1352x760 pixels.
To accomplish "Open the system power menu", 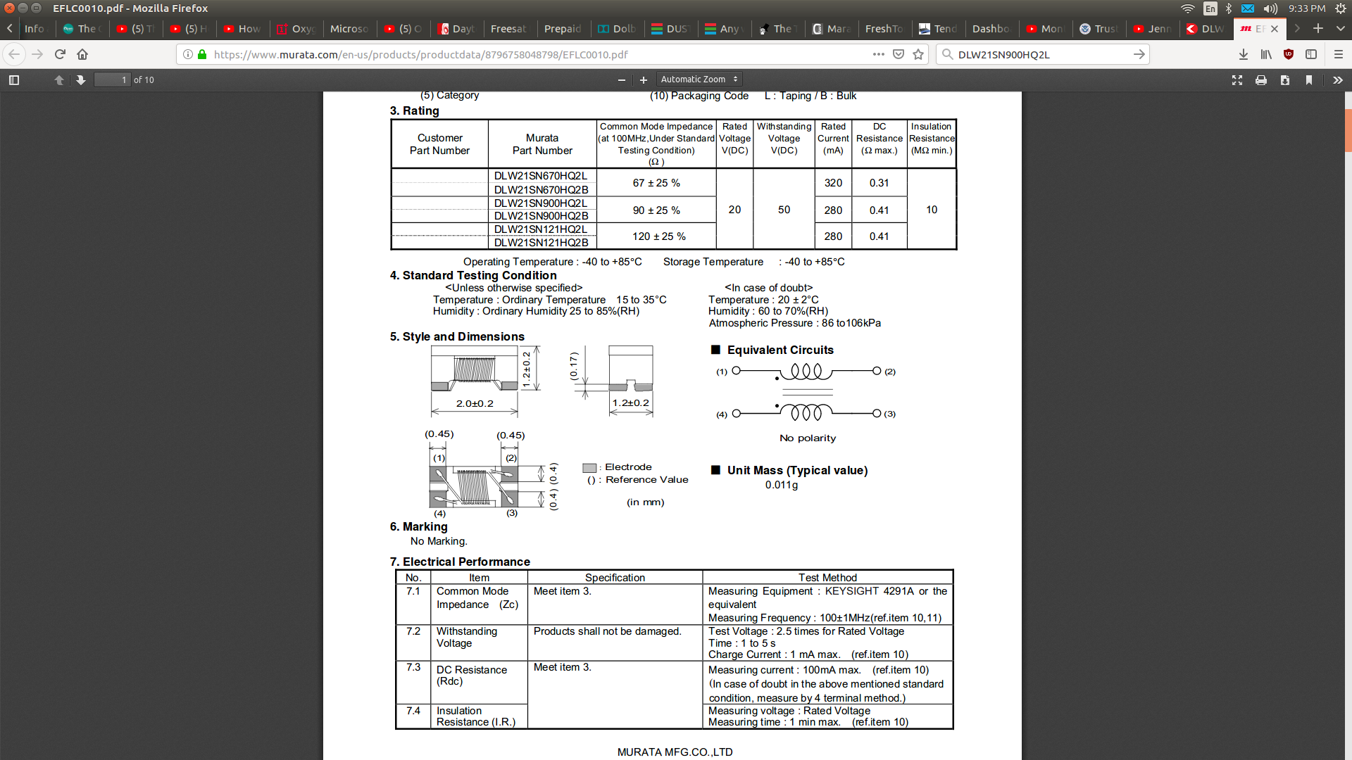I will [x=1340, y=8].
